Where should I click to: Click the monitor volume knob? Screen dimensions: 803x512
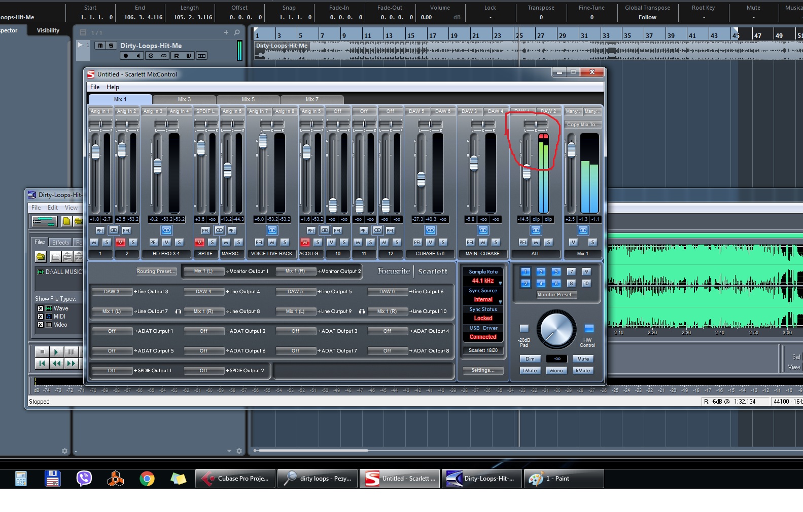(x=556, y=330)
